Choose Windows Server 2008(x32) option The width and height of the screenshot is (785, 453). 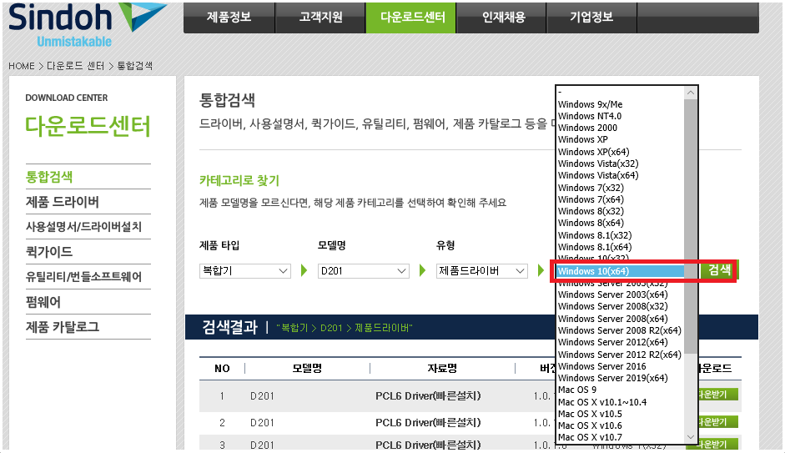pyautogui.click(x=621, y=306)
